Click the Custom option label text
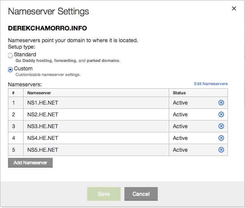The height and width of the screenshot is (208, 245). point(23,68)
